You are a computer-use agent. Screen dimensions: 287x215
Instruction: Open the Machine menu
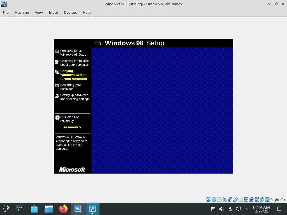pos(22,12)
